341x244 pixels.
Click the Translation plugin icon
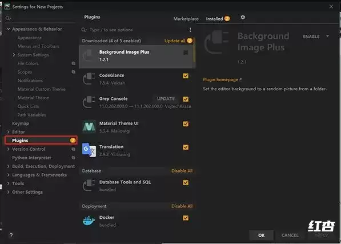(x=89, y=150)
